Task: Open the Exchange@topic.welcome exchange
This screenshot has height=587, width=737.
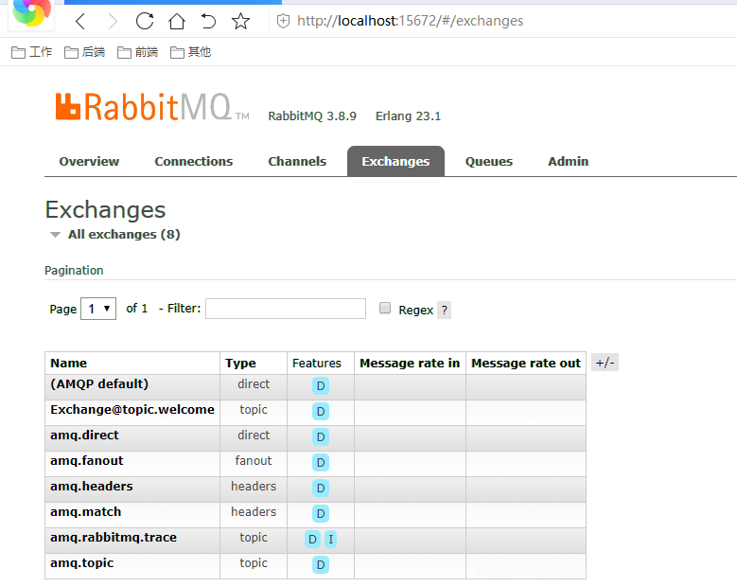Action: coord(132,409)
